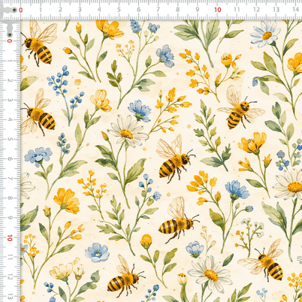Click the red 0 on the horizontal ruler
302x302 pixels.
21,10
